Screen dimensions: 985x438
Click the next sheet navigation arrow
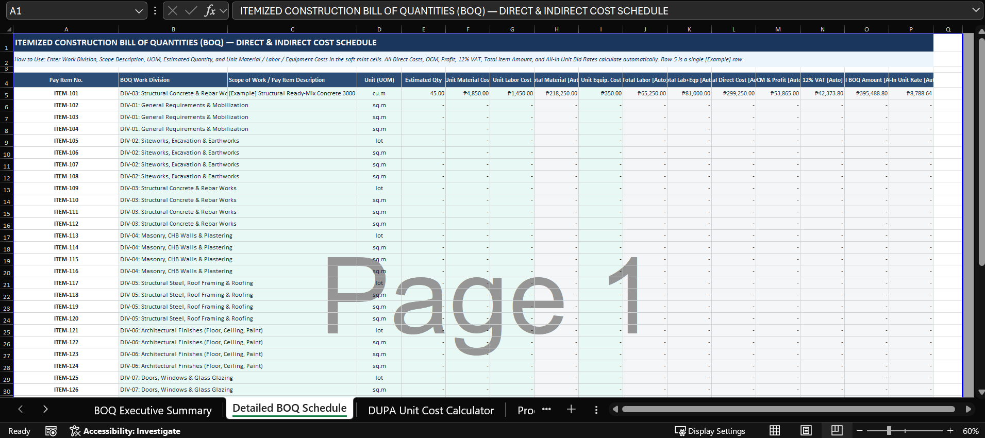[45, 409]
